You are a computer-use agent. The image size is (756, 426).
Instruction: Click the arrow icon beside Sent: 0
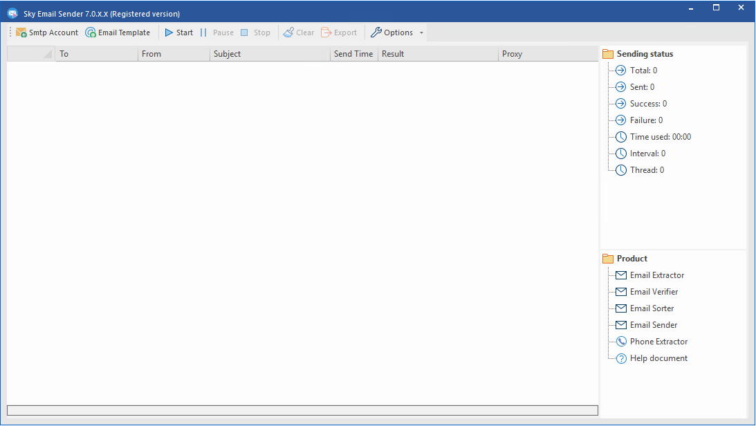(621, 87)
